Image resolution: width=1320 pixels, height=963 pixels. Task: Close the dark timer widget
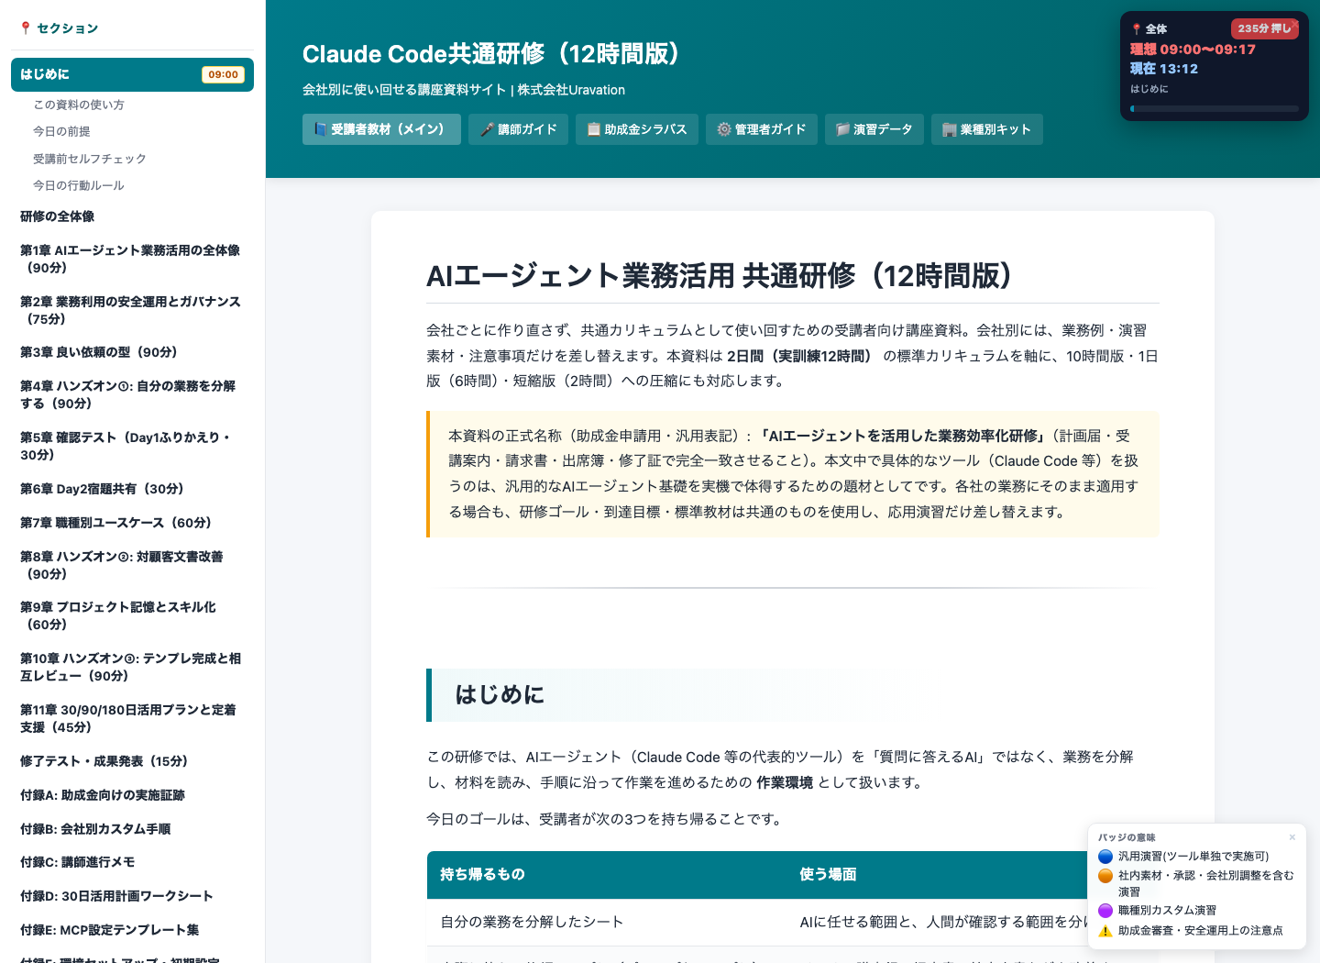point(1295,23)
